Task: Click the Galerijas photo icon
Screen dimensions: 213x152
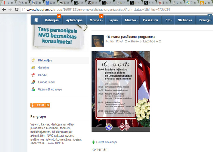Action: click(33, 68)
